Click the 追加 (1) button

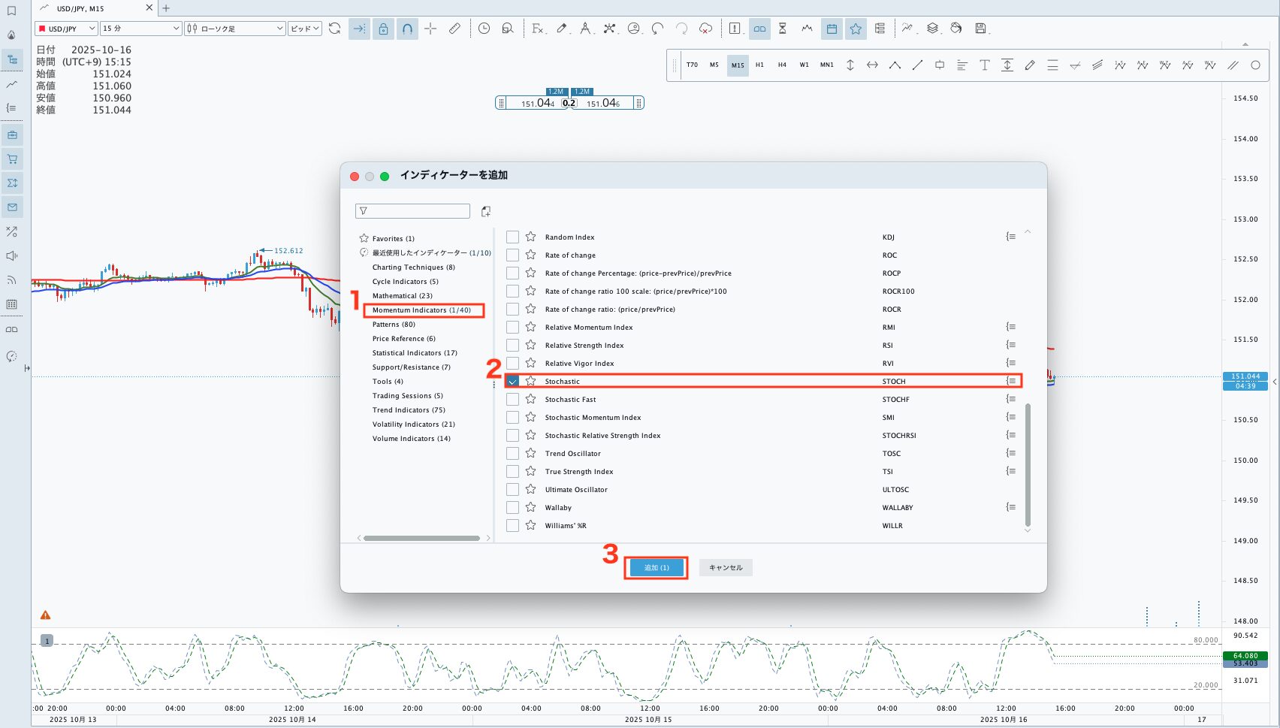(657, 568)
